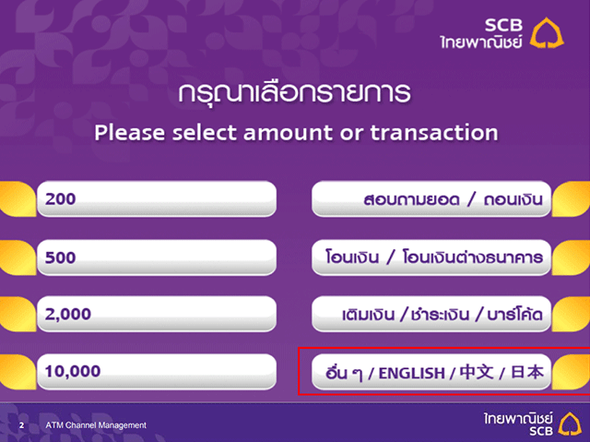Image resolution: width=590 pixels, height=442 pixels.
Task: Select the 200 withdrawal amount button
Action: click(x=157, y=198)
